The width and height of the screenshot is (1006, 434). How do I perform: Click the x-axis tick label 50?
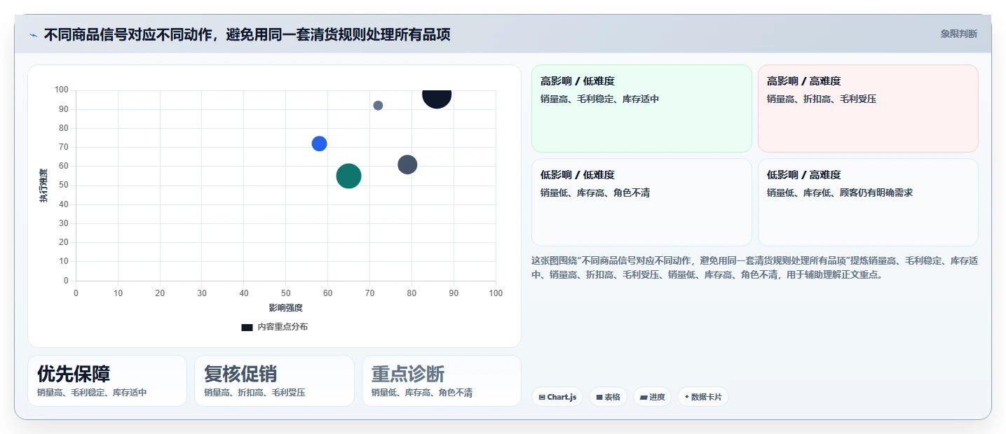pyautogui.click(x=286, y=293)
